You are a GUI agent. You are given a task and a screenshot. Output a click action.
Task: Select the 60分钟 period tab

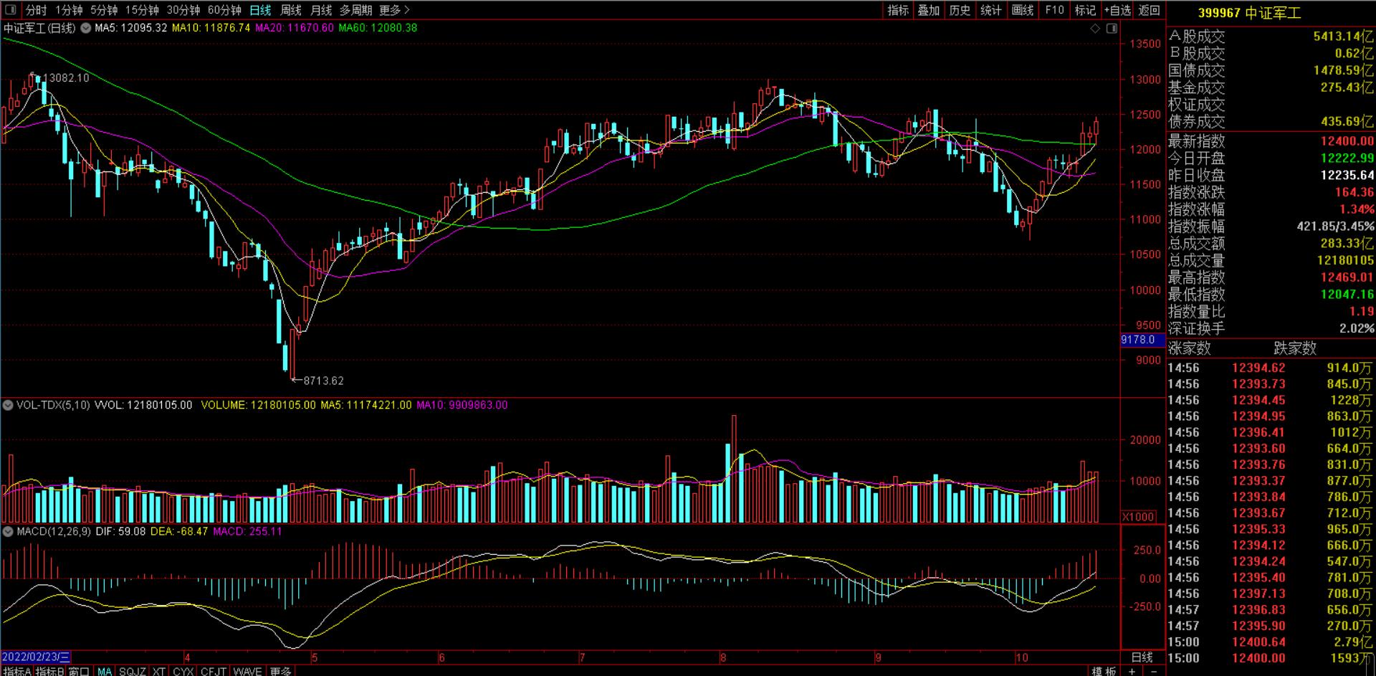pos(224,10)
